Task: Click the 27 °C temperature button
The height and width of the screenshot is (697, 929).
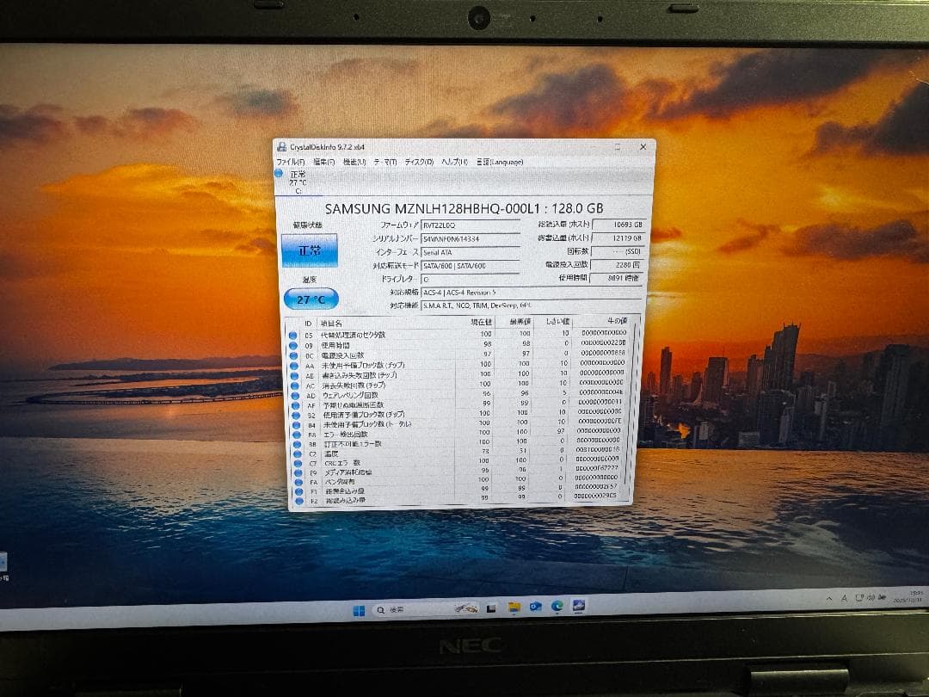Action: (310, 299)
